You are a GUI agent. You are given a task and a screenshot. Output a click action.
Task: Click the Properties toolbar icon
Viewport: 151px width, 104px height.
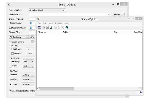59,27
